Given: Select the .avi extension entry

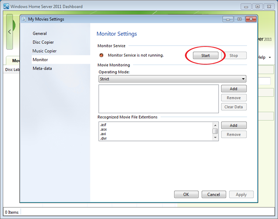Looking at the screenshot, I should click(x=103, y=134).
